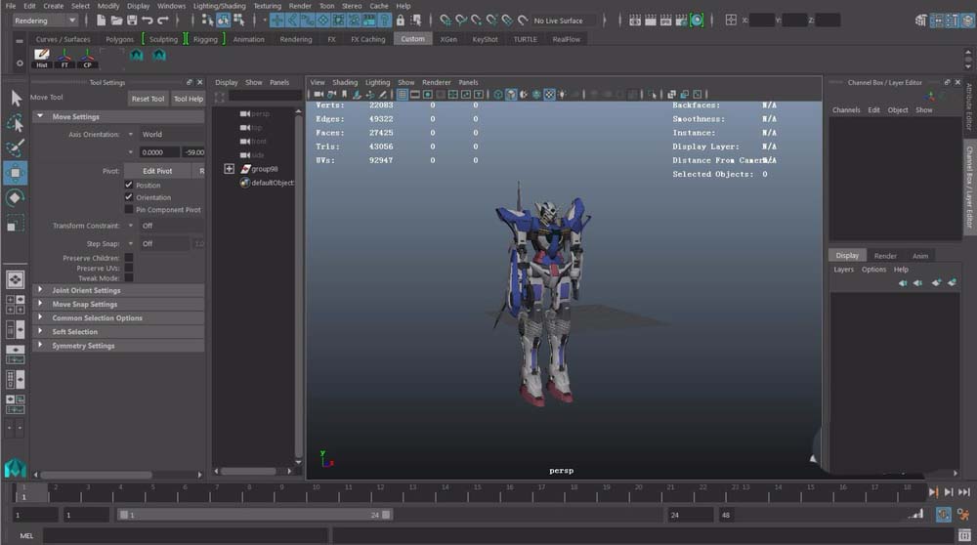The width and height of the screenshot is (977, 545).
Task: Activate the Lasso Select tool
Action: pyautogui.click(x=16, y=123)
